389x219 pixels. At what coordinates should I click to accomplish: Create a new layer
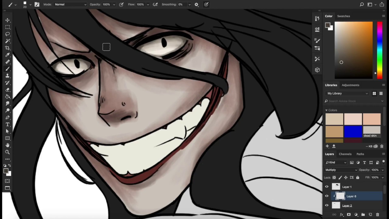point(370,214)
